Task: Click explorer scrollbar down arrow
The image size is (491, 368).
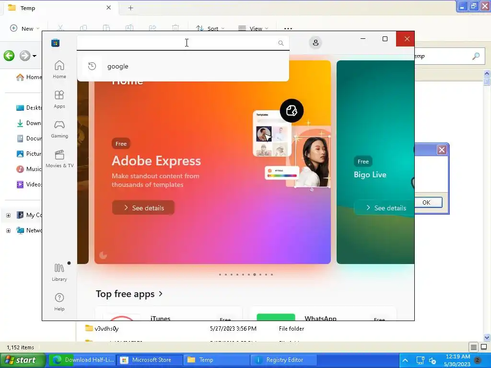Action: click(487, 337)
